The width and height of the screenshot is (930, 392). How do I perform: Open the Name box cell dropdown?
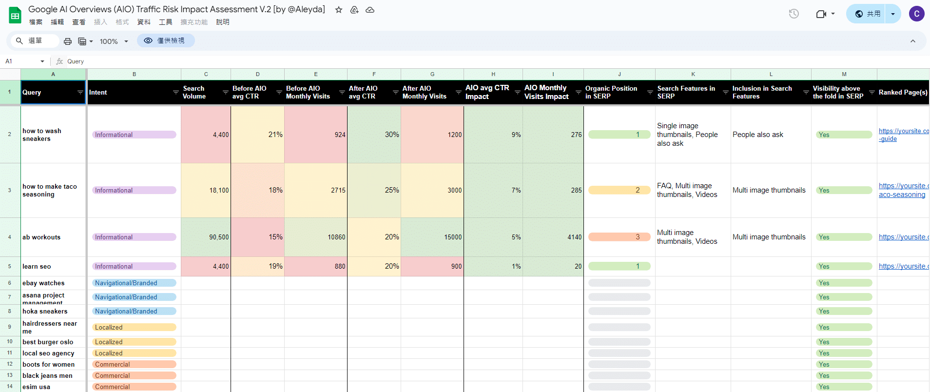[42, 61]
